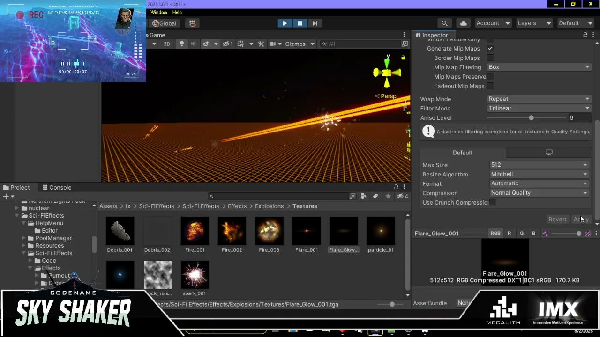This screenshot has height=337, width=600.
Task: Toggle scene lighting bulb icon
Action: 182,44
